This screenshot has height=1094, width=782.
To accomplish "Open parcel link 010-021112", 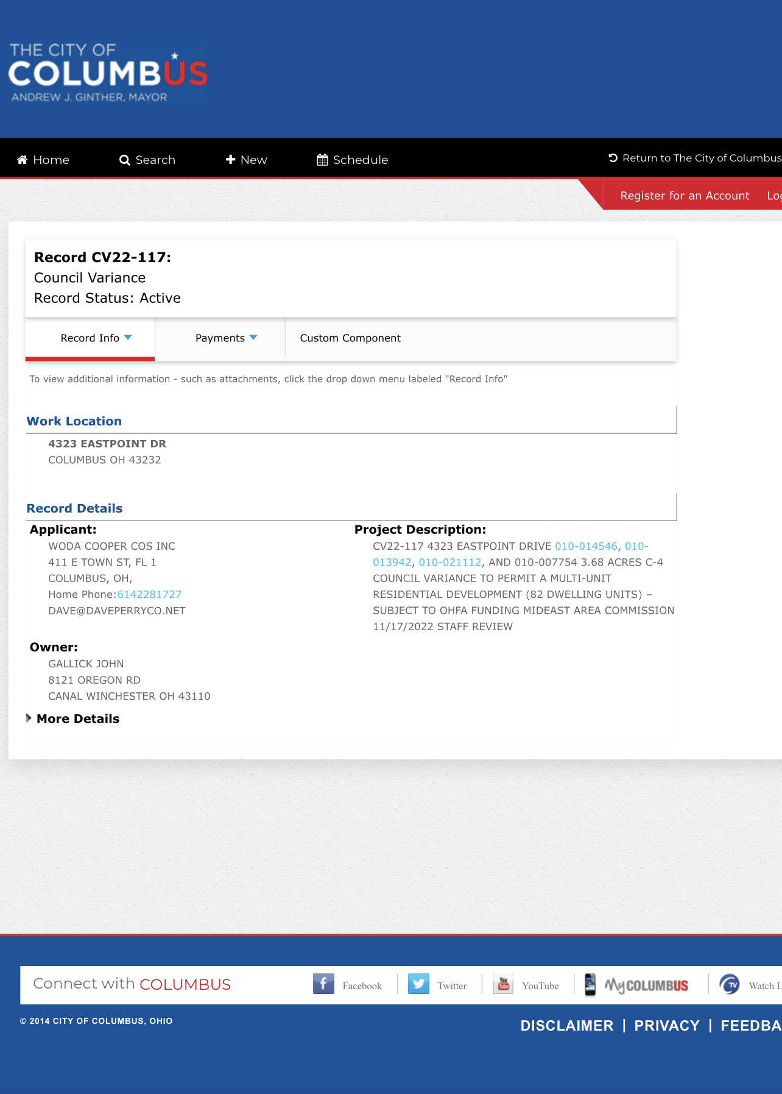I will click(x=450, y=562).
